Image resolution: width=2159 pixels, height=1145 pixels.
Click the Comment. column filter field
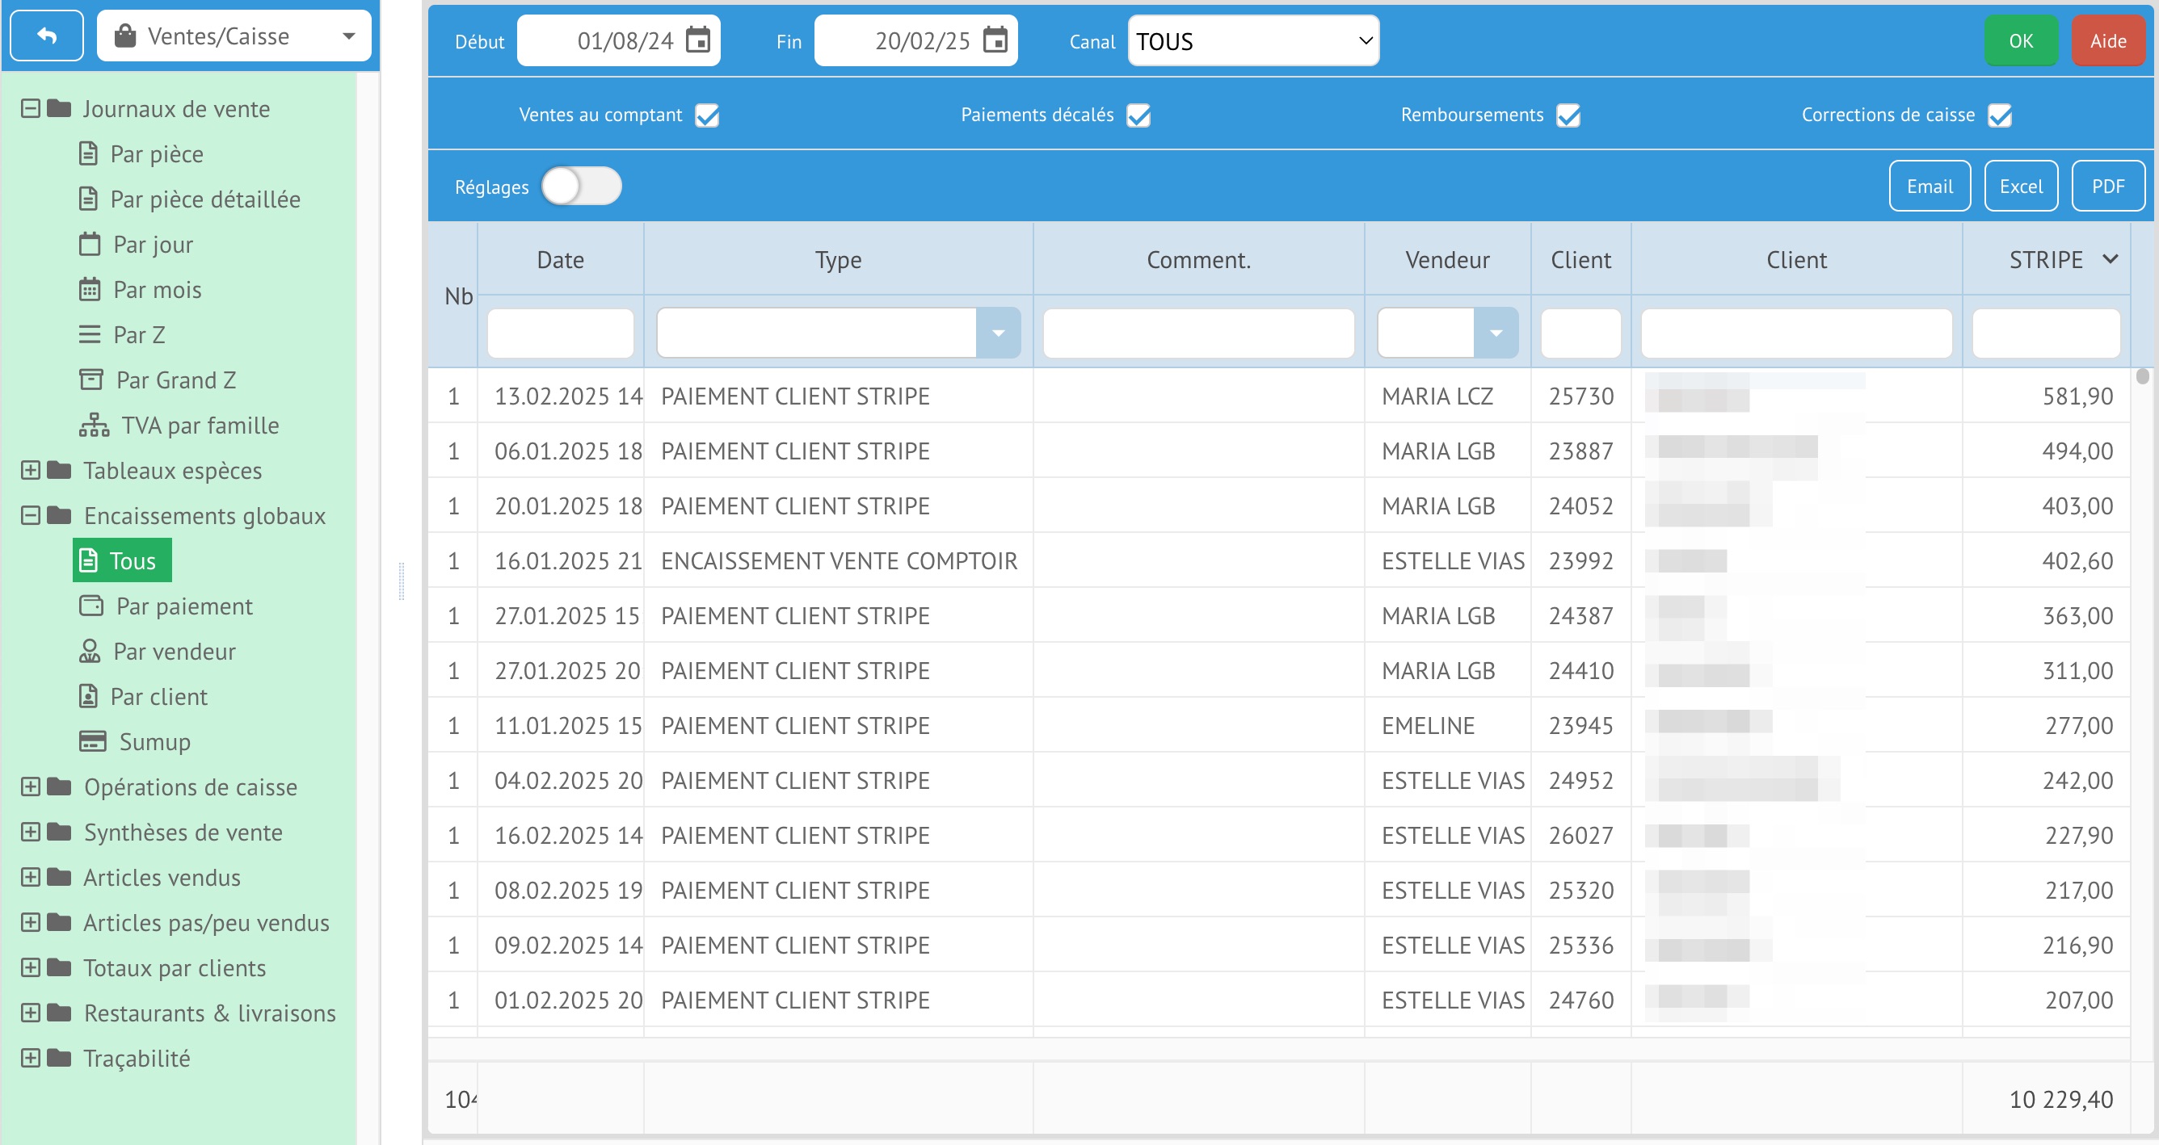(x=1197, y=333)
